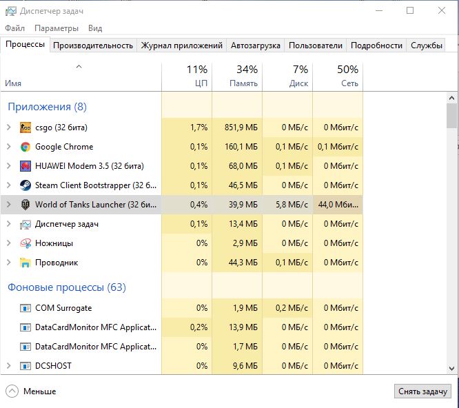Viewport: 459px width, 408px height.
Task: Click the World of Tanks Launcher icon
Action: coord(25,205)
